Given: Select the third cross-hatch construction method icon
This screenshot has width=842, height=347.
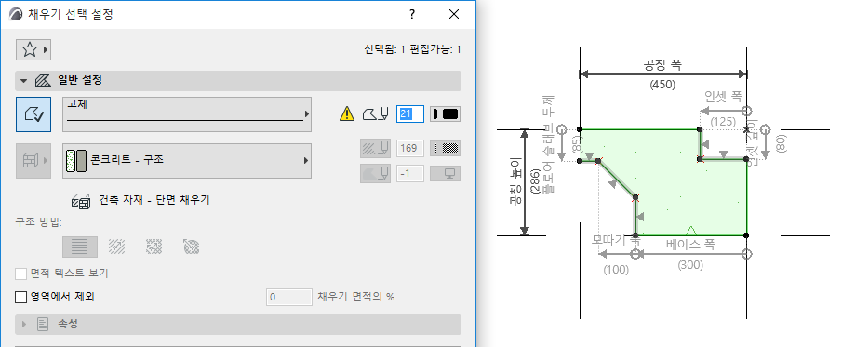Looking at the screenshot, I should click(154, 247).
